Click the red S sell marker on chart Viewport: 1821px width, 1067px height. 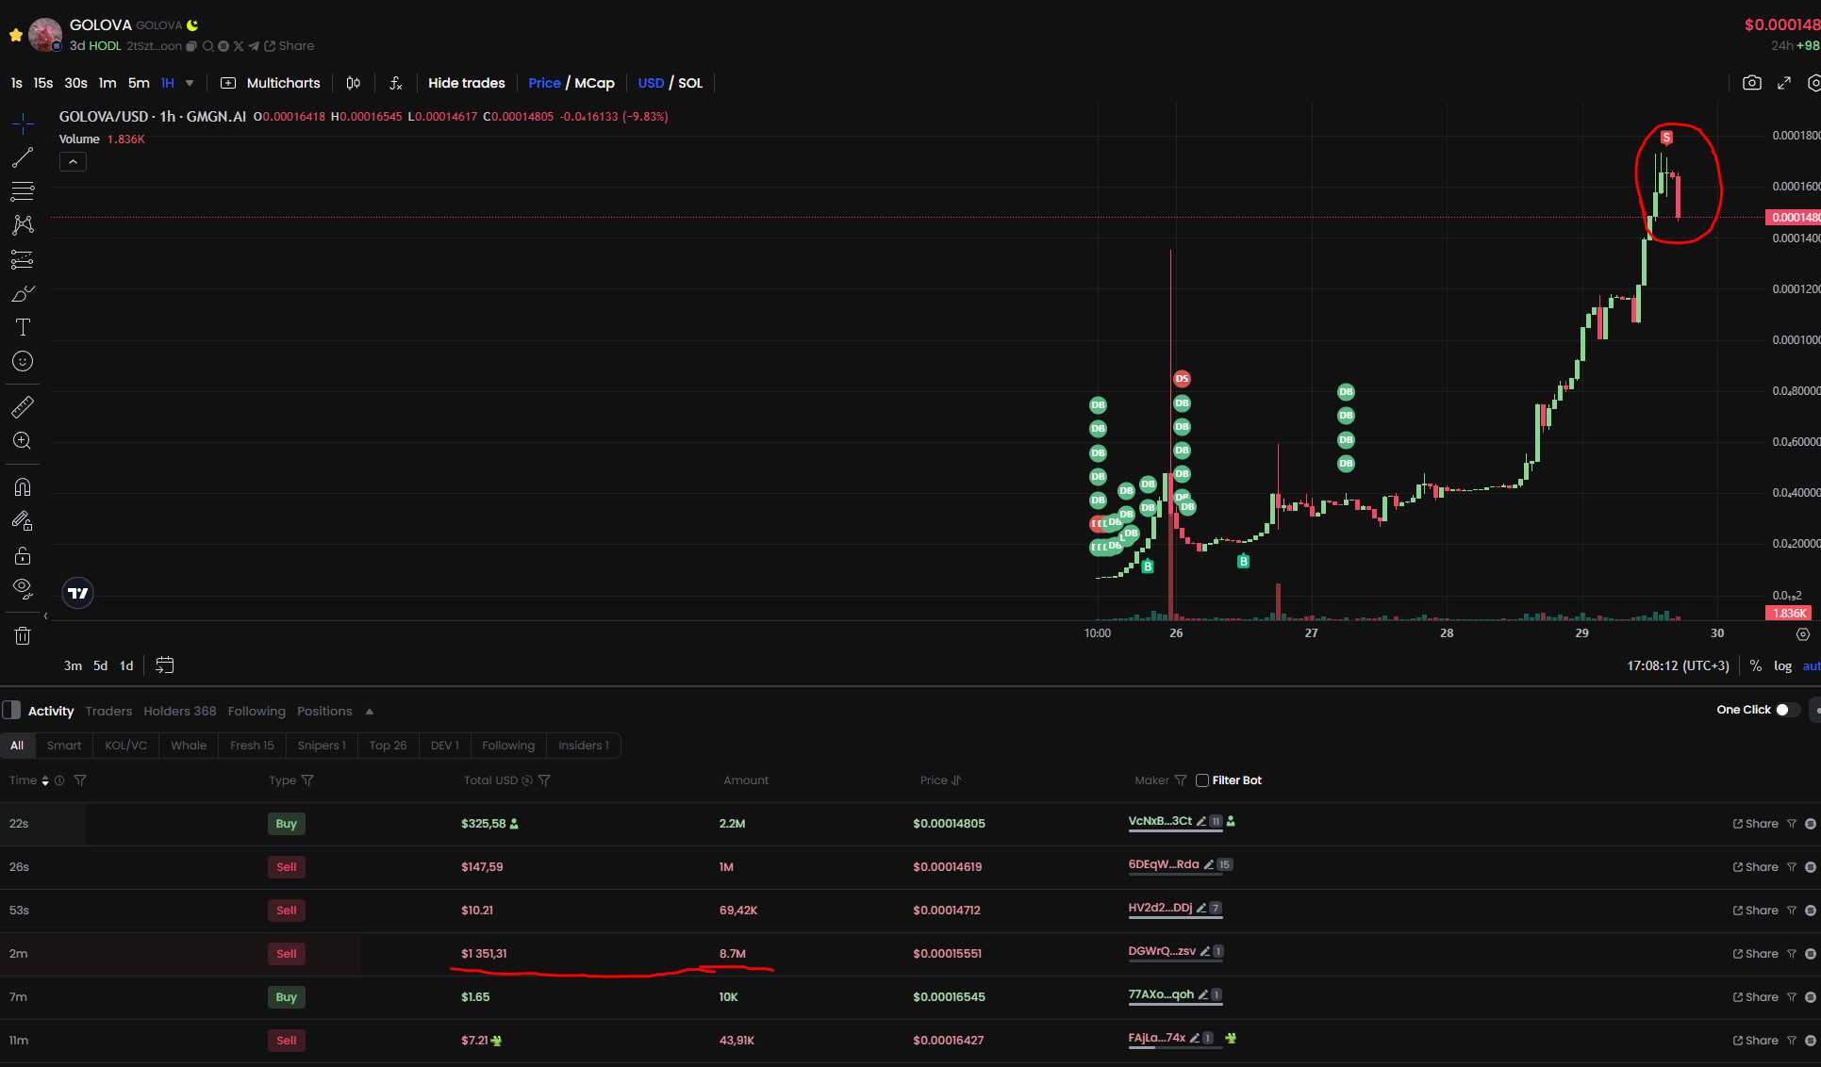[x=1666, y=139]
